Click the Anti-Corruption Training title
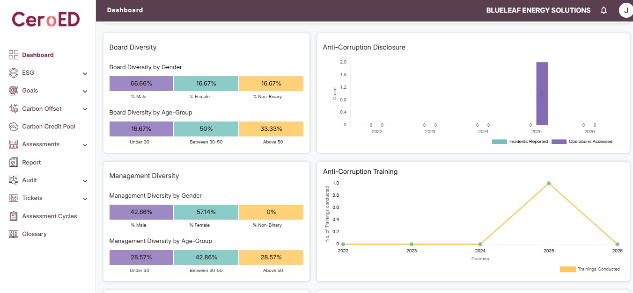This screenshot has width=633, height=293. [360, 172]
